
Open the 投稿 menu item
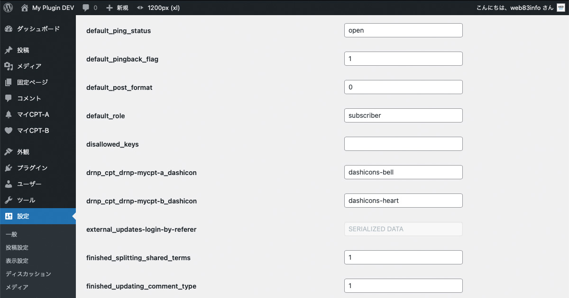click(x=38, y=50)
